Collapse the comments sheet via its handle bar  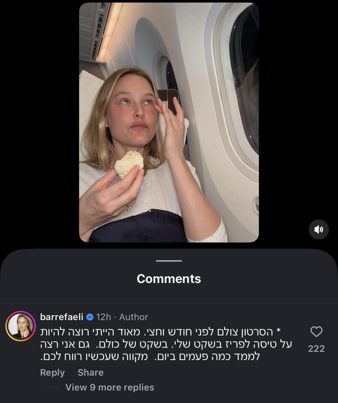tap(169, 261)
